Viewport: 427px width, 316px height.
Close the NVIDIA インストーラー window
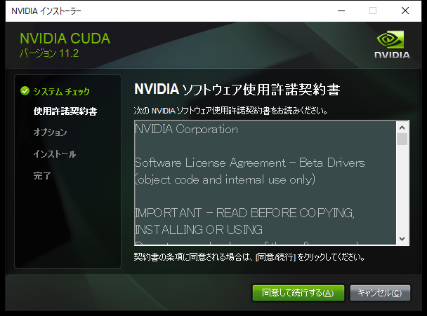(x=405, y=11)
